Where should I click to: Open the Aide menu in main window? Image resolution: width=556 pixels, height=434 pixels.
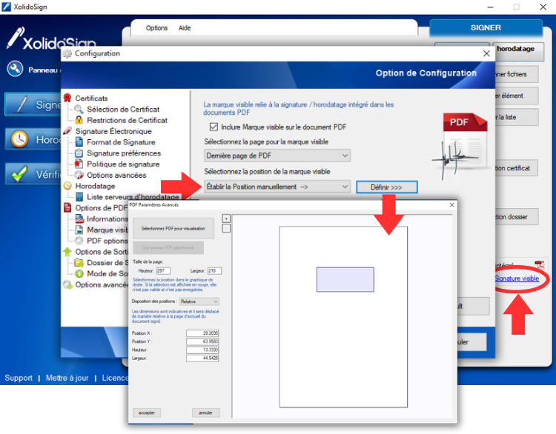185,28
